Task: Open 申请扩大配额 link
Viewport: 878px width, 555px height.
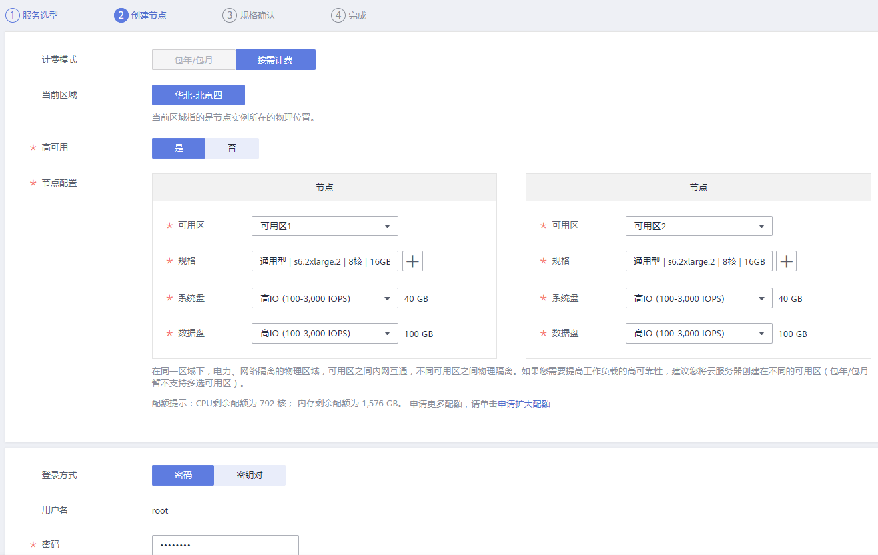Action: tap(524, 404)
